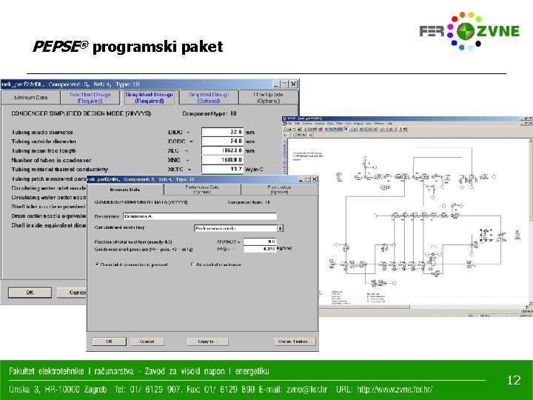Open the Calculational mode flag dropdown

pyautogui.click(x=280, y=228)
